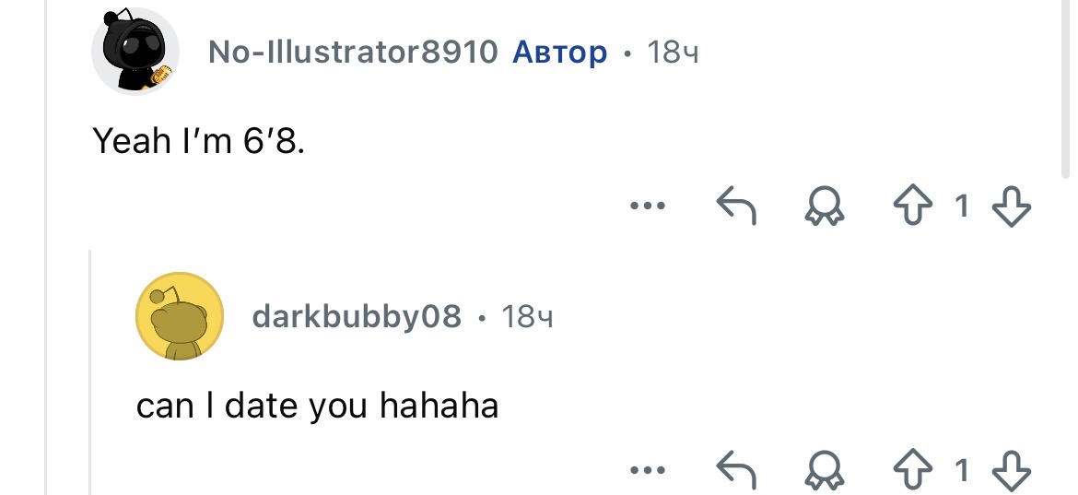Downvote darkbubby08's comment
The image size is (1078, 495).
pos(1013,472)
